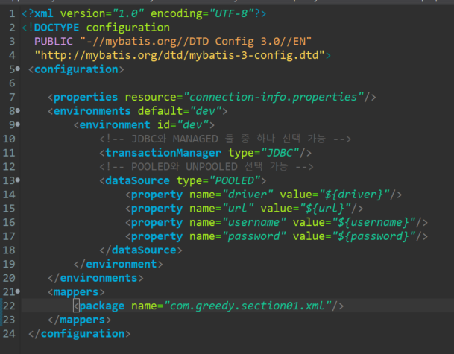
Task: Click the dataSource opening tag name on line 13
Action: point(137,180)
